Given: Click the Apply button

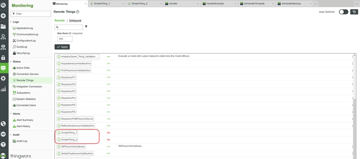Looking at the screenshot, I should 62,47.
